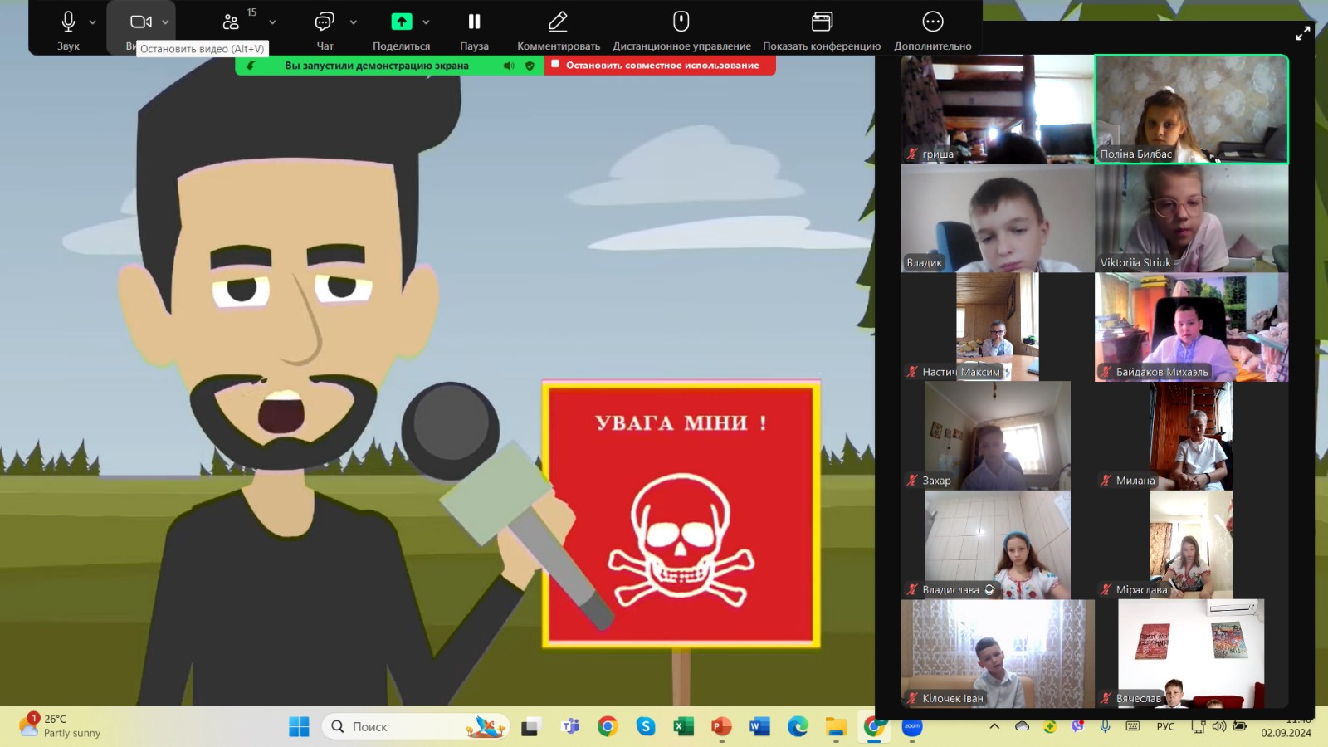
Task: Expand participant gallery to full screen
Action: point(1302,33)
